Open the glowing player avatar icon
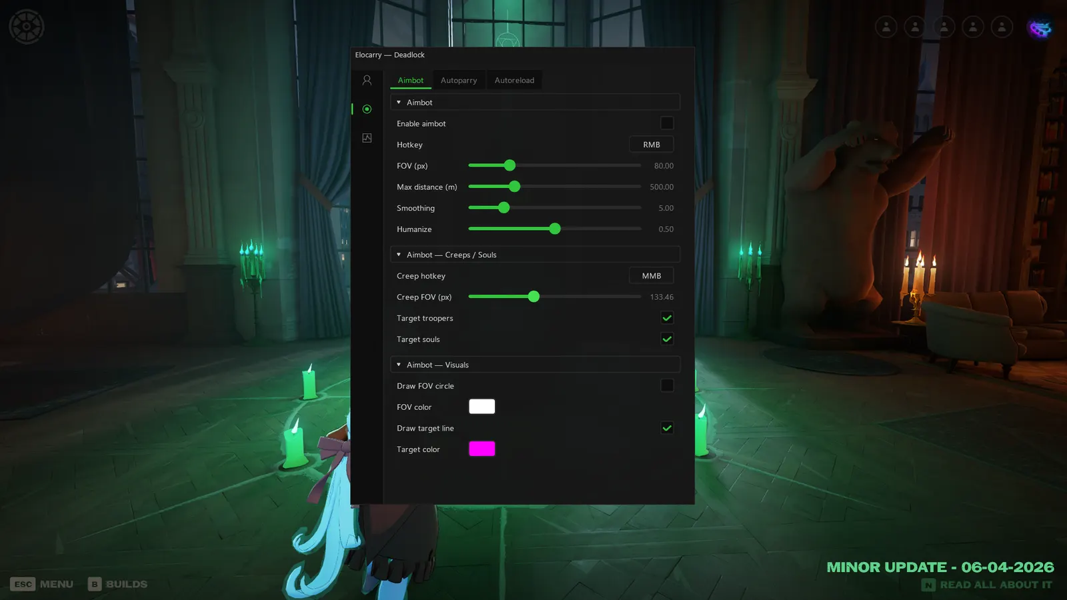 [1040, 28]
